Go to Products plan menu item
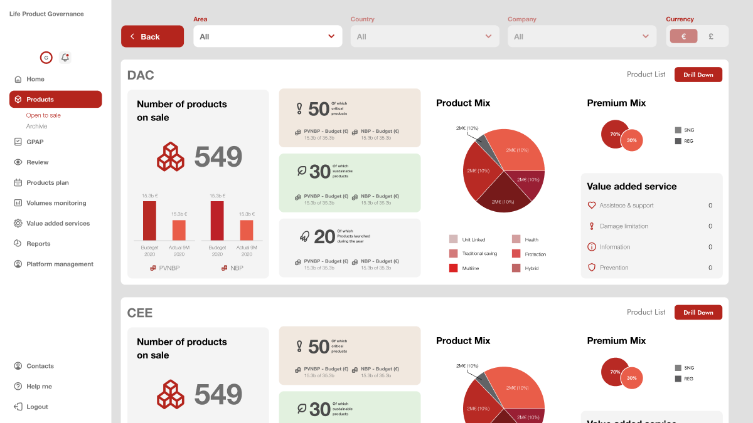 [x=48, y=182]
